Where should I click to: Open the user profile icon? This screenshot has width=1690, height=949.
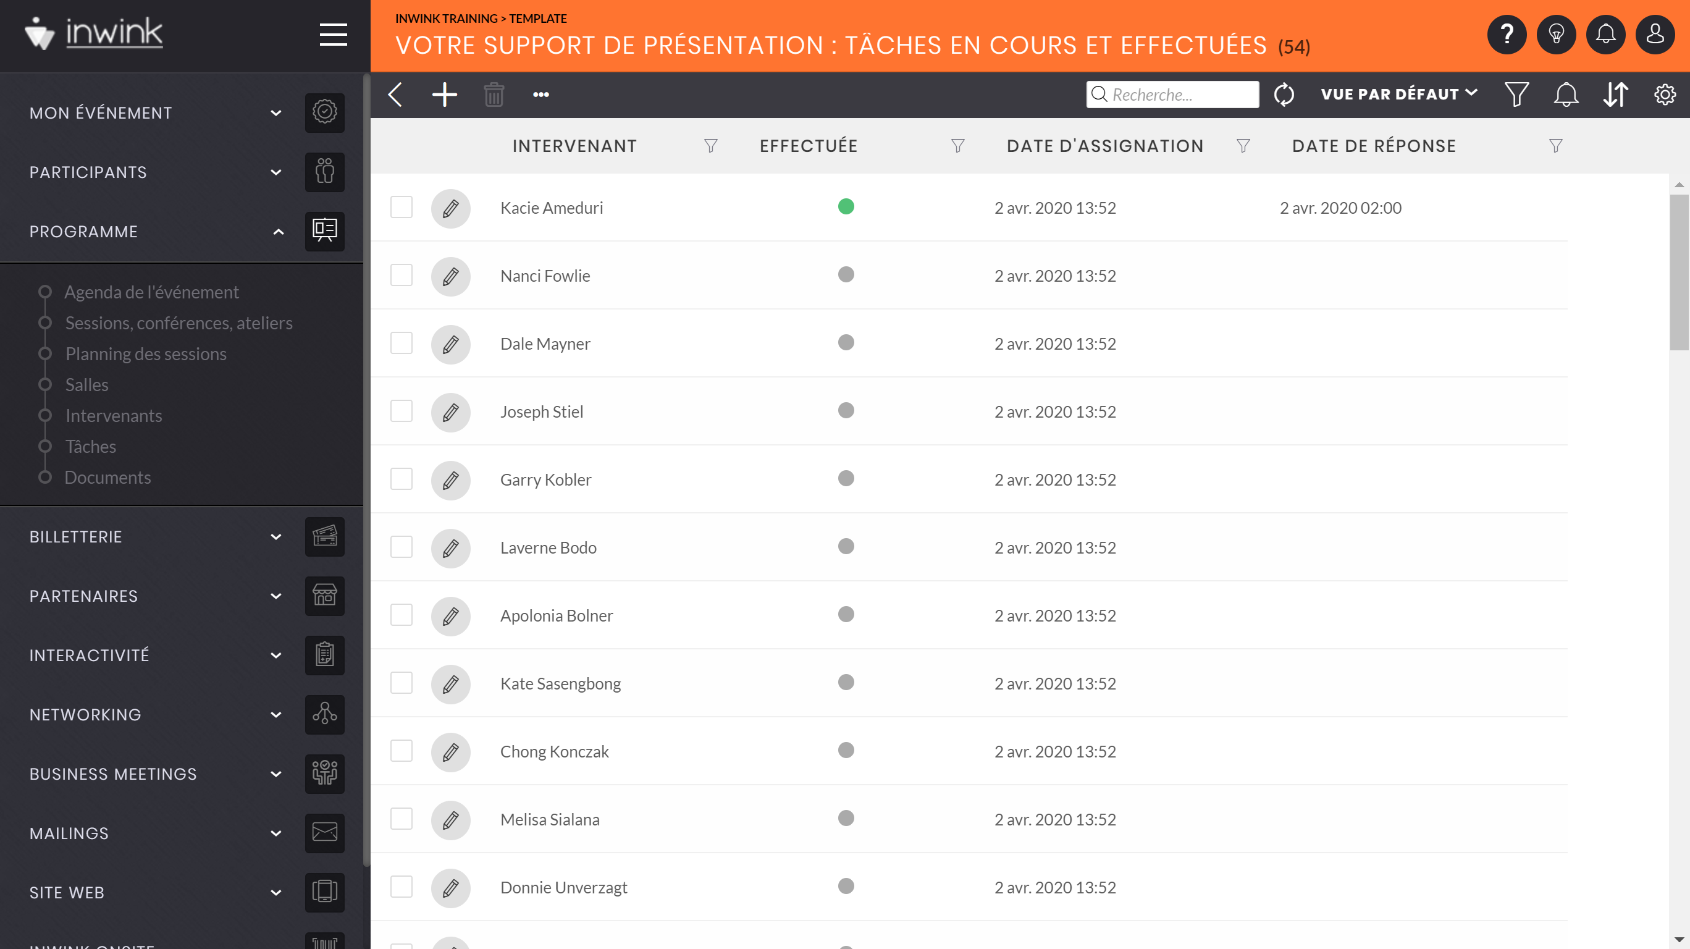click(x=1655, y=34)
